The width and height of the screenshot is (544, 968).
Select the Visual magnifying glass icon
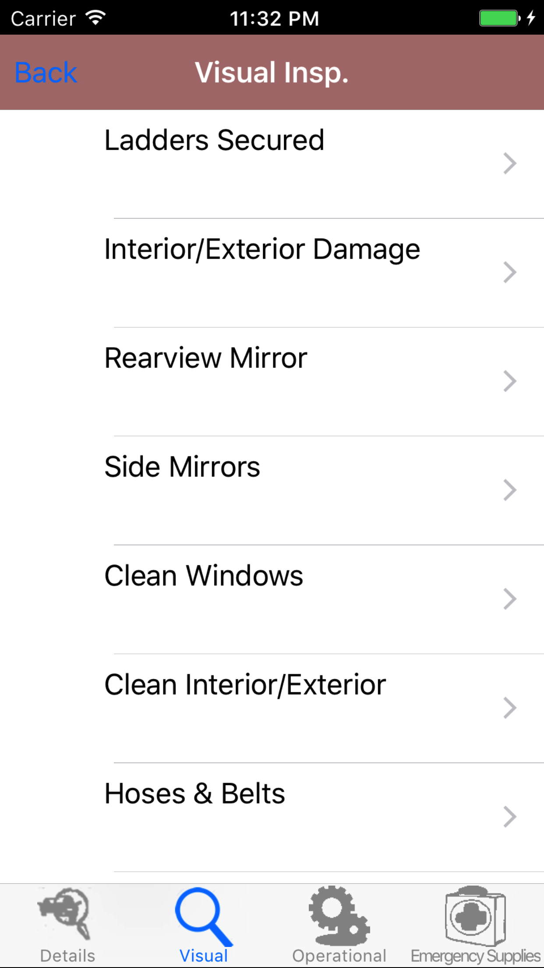203,916
